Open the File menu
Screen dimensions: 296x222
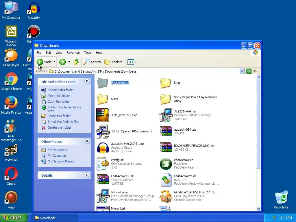tap(39, 53)
